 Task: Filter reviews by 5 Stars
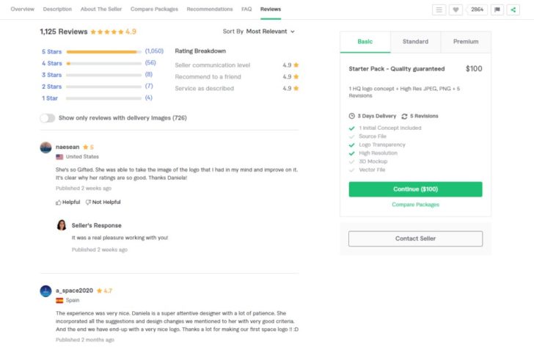click(52, 52)
